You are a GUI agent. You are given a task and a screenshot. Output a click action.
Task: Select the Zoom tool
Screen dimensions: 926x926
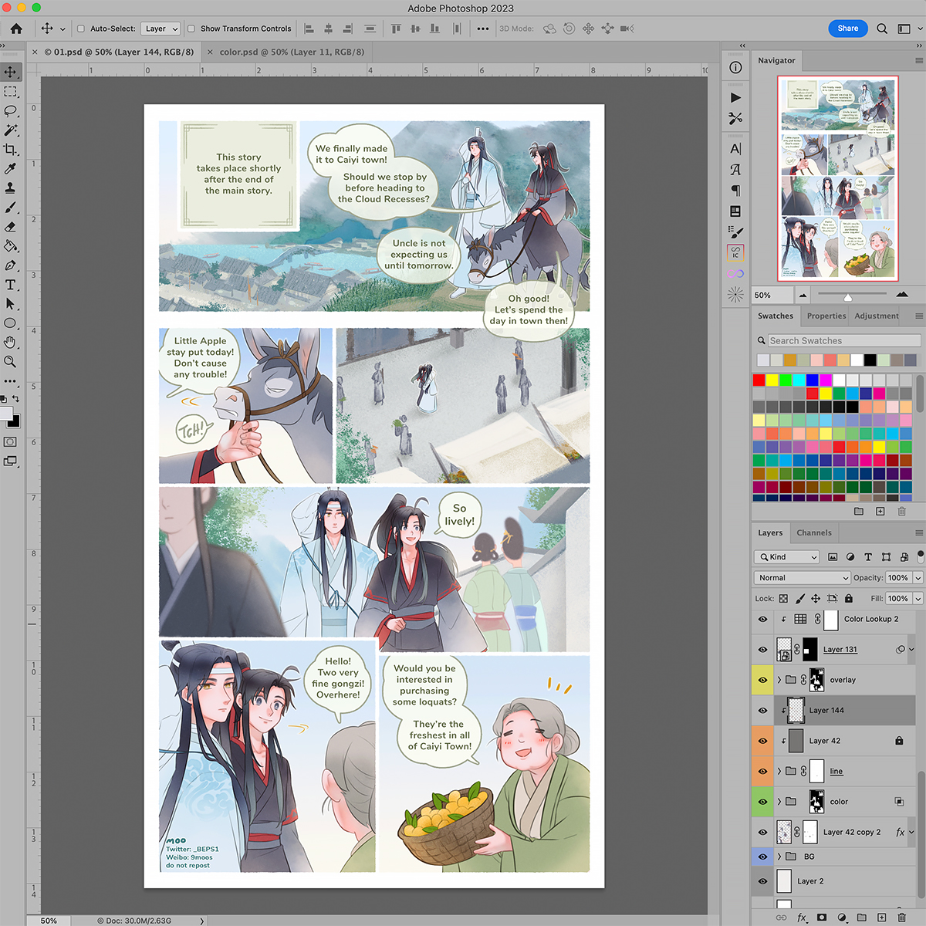pos(10,362)
